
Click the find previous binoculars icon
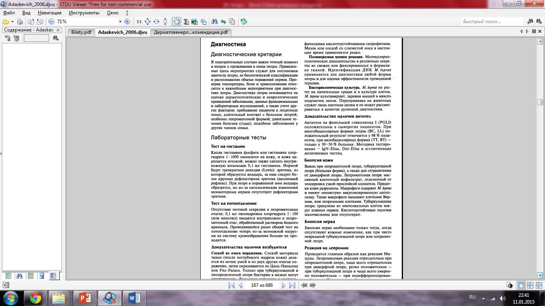click(x=530, y=22)
